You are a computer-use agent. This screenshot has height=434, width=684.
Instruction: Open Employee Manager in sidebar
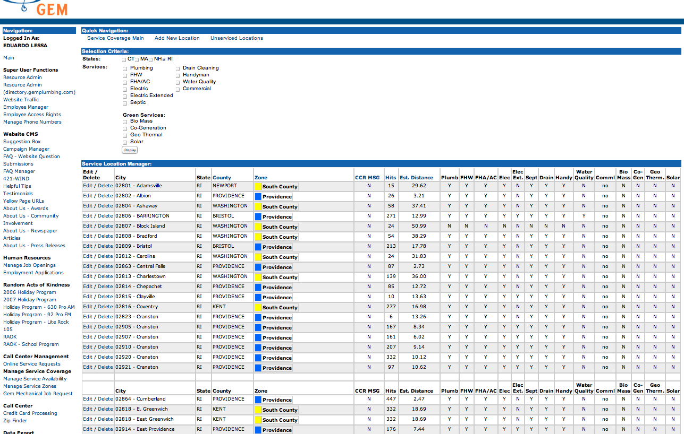26,107
